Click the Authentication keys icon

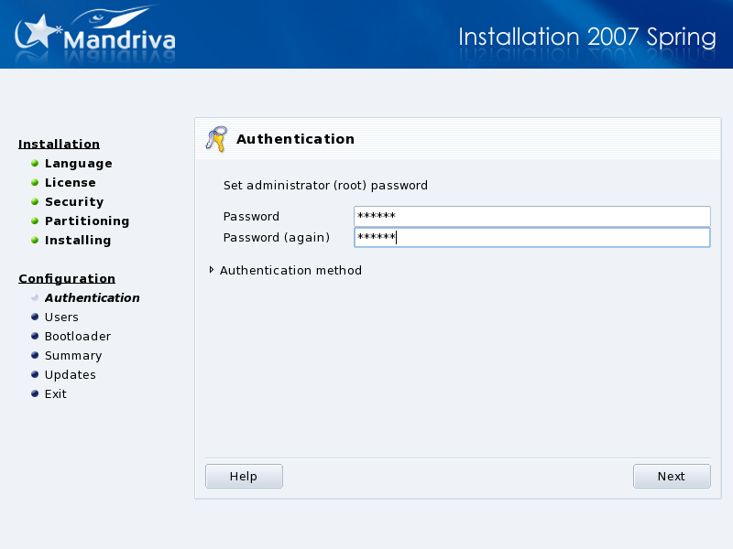point(215,139)
